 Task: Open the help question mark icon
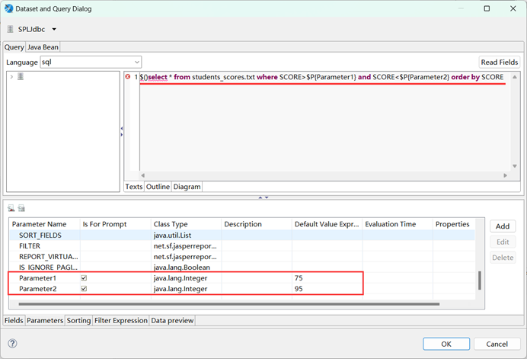click(x=12, y=344)
